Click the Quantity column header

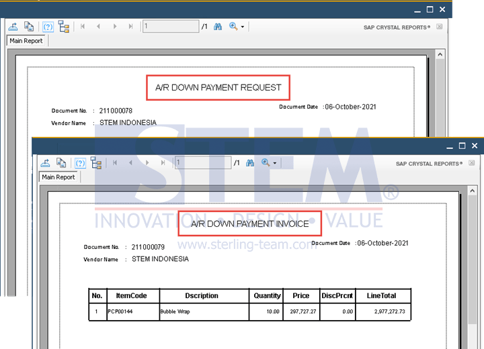point(267,296)
